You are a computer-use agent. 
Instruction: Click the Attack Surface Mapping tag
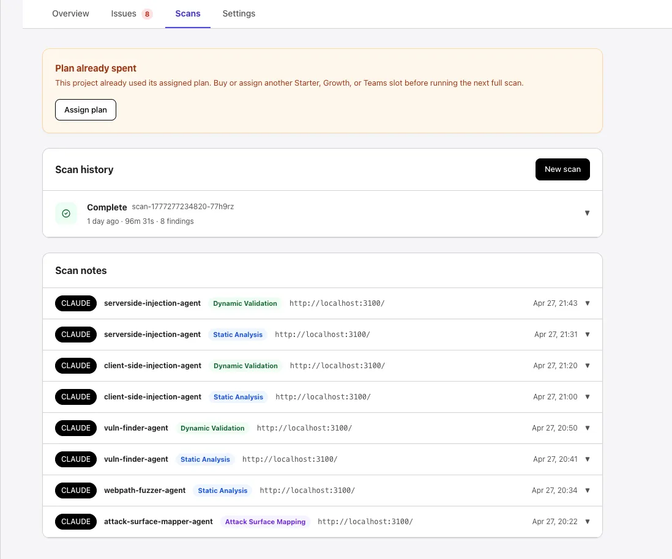[x=265, y=522]
